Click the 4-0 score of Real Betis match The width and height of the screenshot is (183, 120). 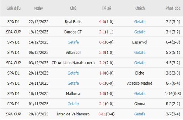click(x=102, y=22)
